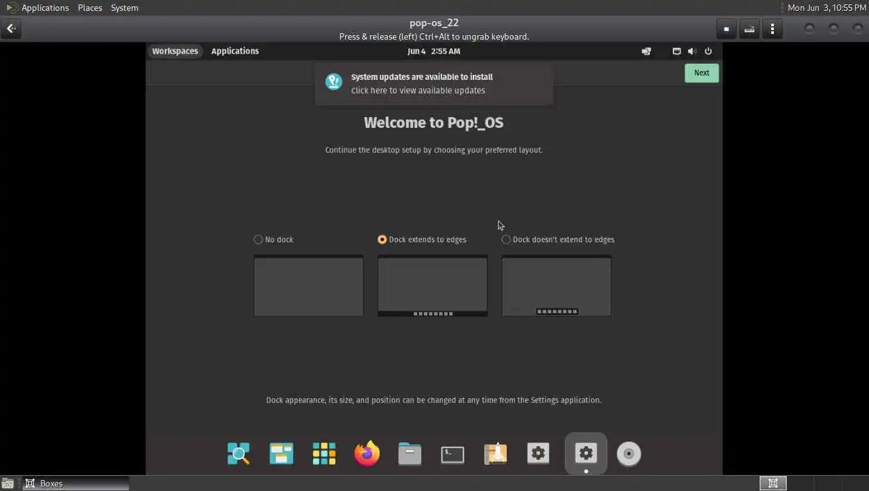869x491 pixels.
Task: Click the "Jun 4 2:55 AM" clock
Action: point(434,51)
